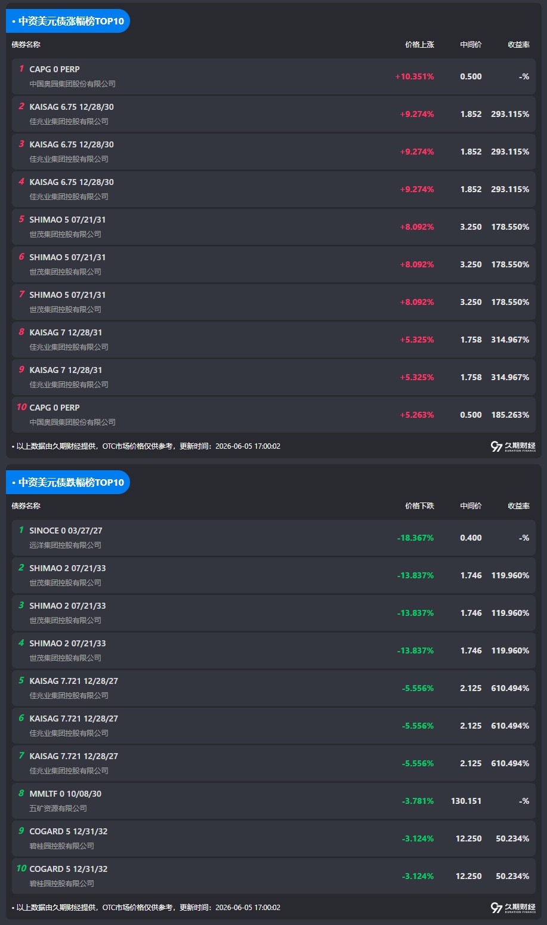Click +9.274% in rank 3 KAISAG row
Screen dimensions: 547x925
coord(417,152)
